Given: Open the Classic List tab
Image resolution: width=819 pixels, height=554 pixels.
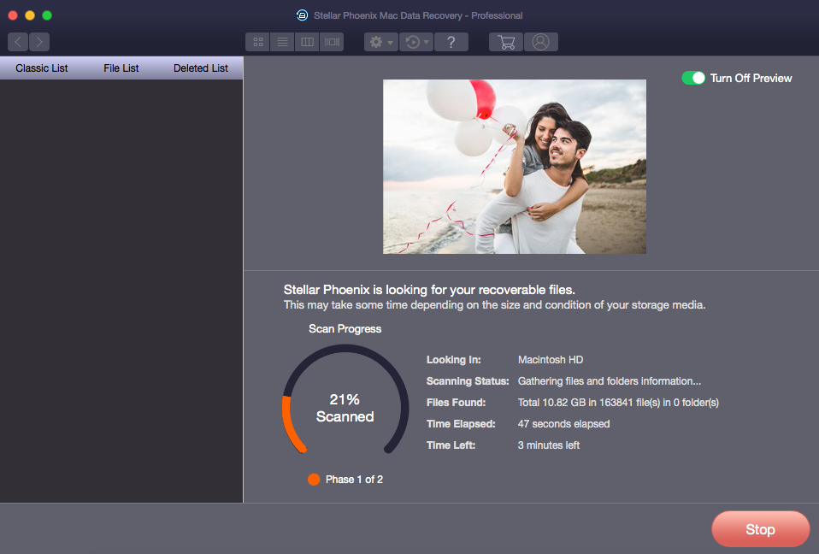Looking at the screenshot, I should click(42, 68).
